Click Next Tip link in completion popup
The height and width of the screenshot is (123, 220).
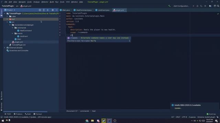[93, 41]
